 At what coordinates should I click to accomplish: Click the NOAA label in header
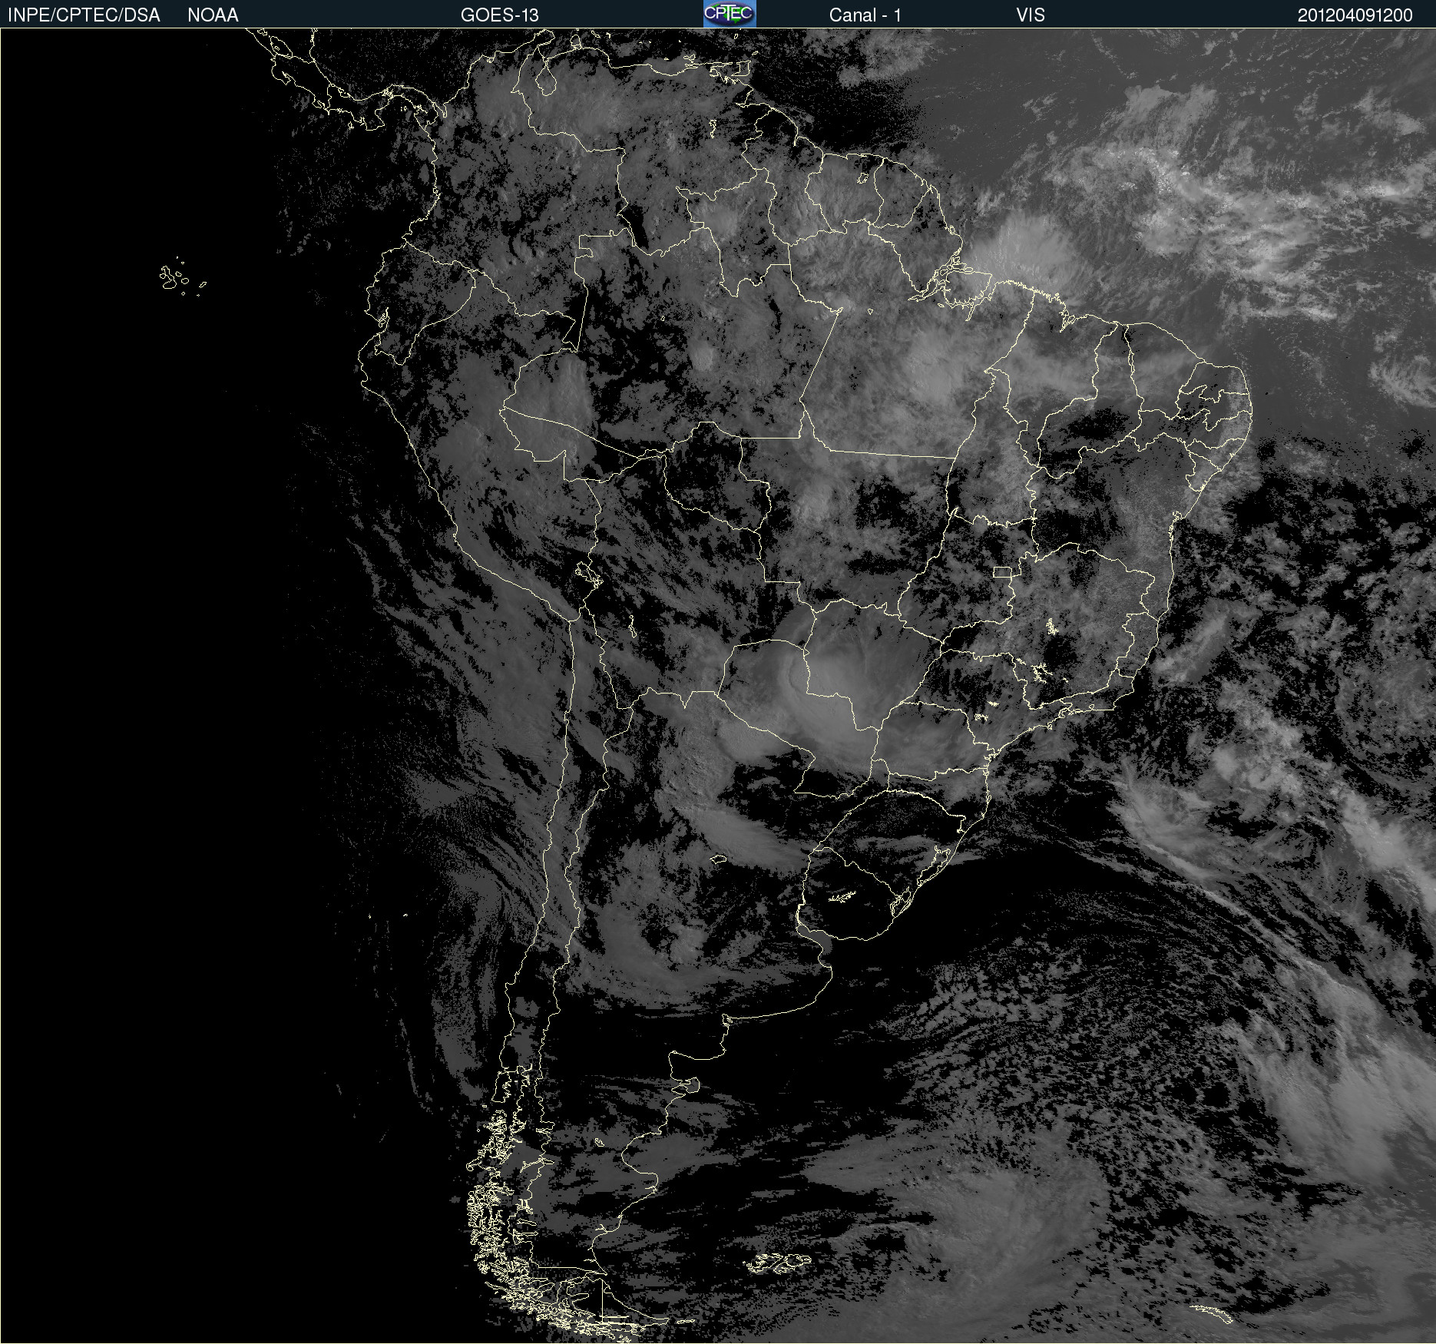(x=213, y=15)
